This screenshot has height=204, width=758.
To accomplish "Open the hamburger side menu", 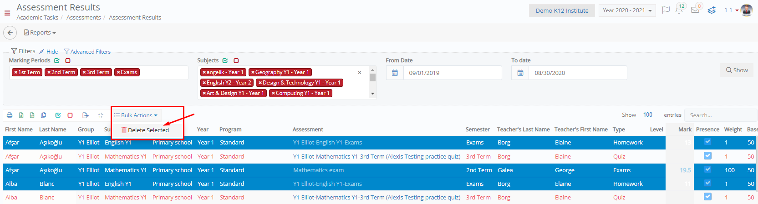I will 7,13.
